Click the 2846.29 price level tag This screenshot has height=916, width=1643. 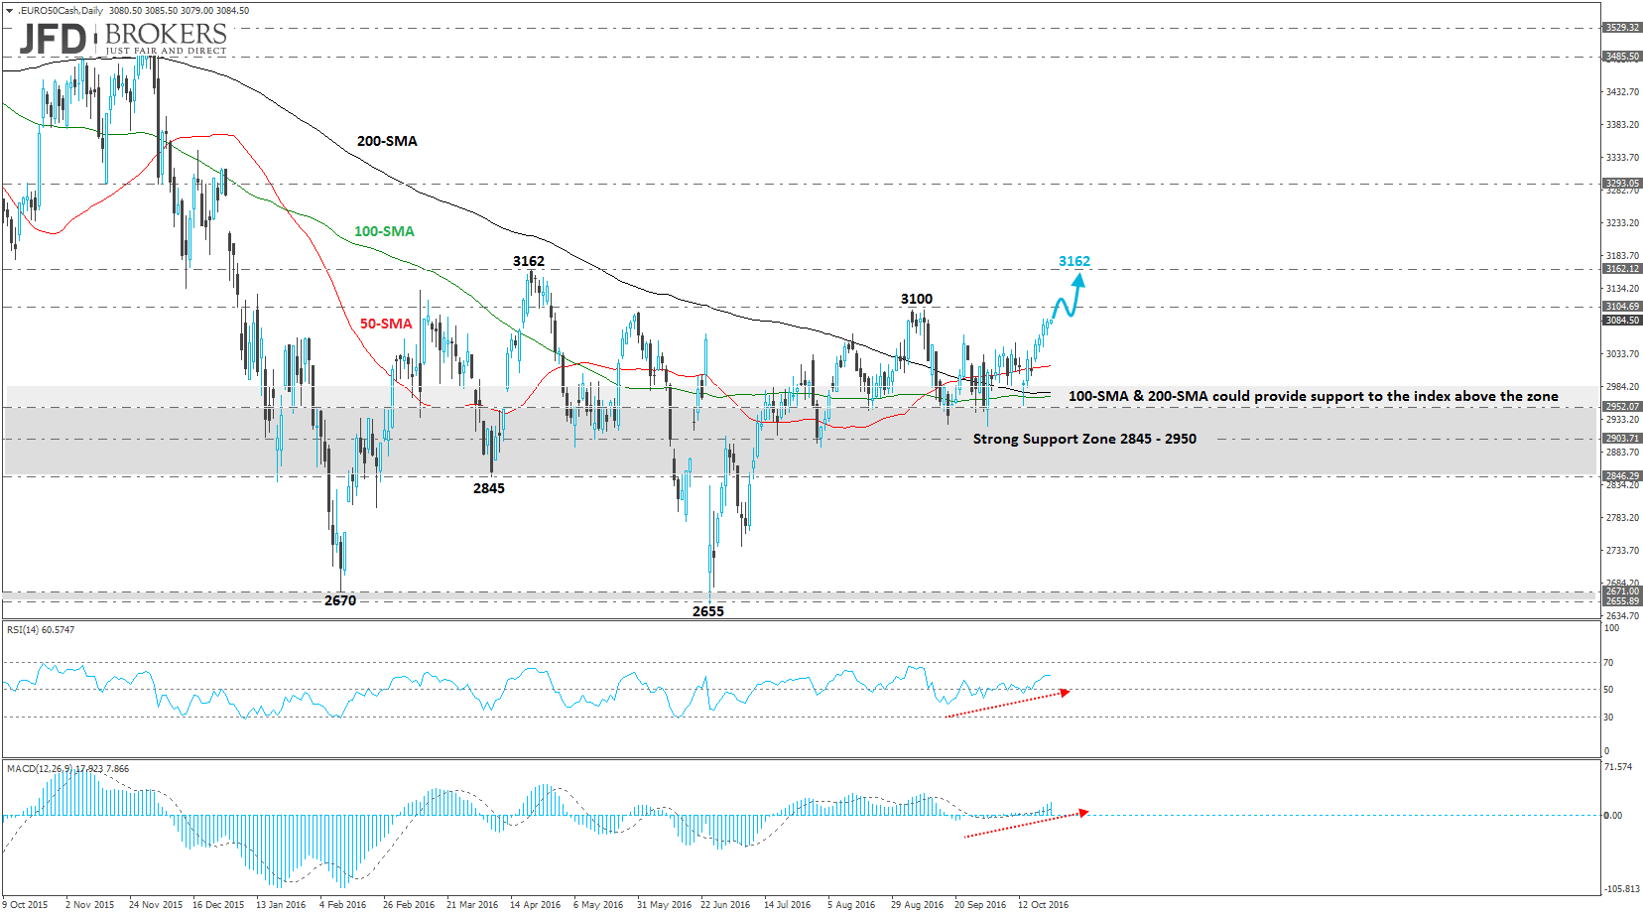pyautogui.click(x=1622, y=476)
